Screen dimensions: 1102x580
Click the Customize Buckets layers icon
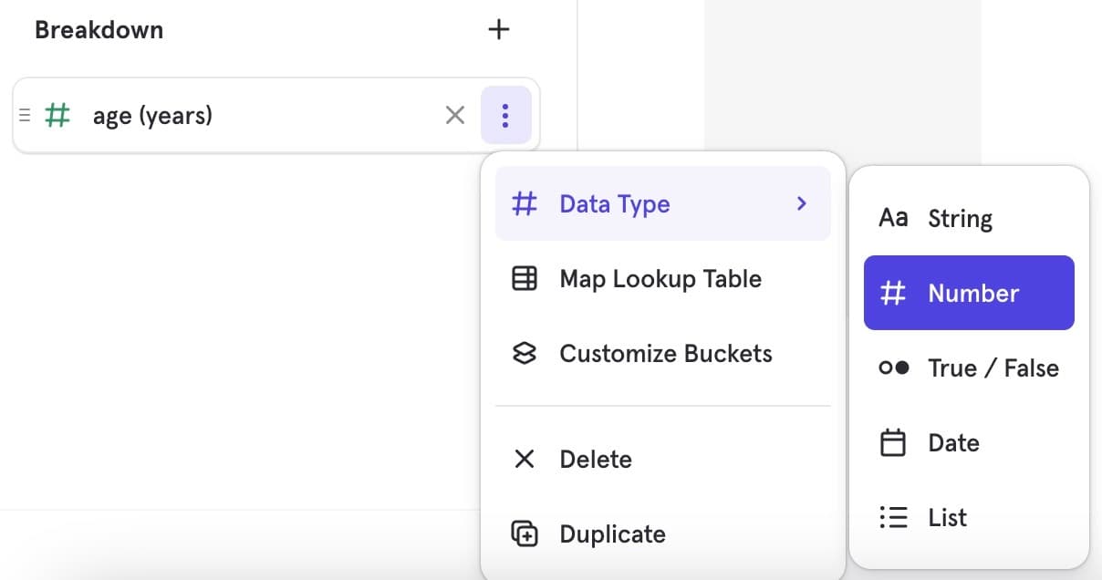(x=525, y=354)
